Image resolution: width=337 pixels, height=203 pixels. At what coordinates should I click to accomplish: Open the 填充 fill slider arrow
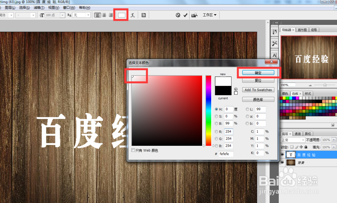click(x=334, y=147)
